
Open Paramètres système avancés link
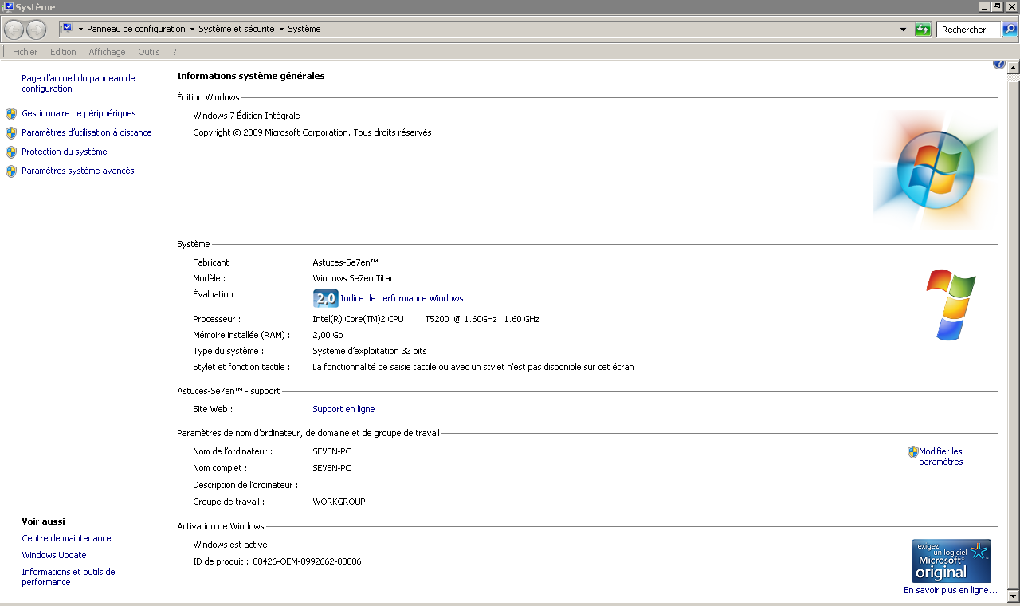[78, 171]
